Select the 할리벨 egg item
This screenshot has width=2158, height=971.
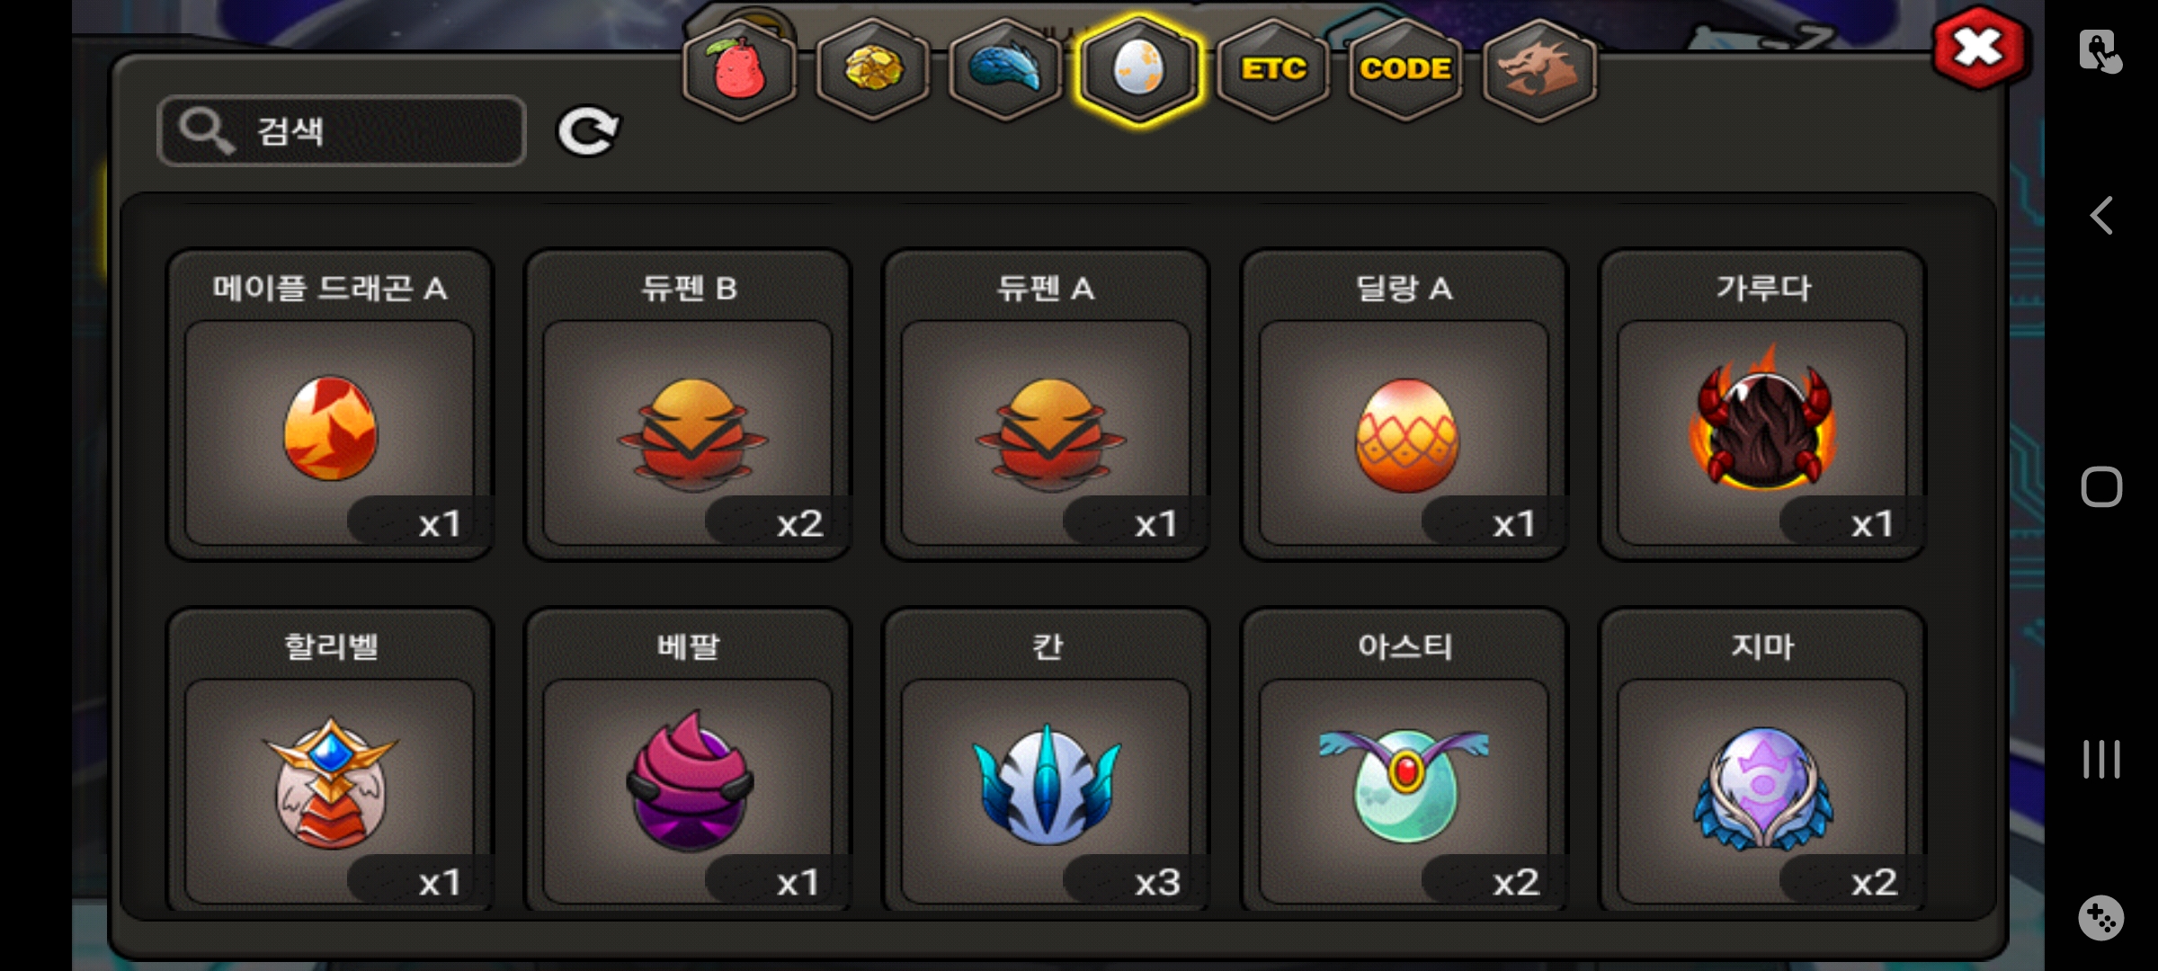click(x=330, y=761)
